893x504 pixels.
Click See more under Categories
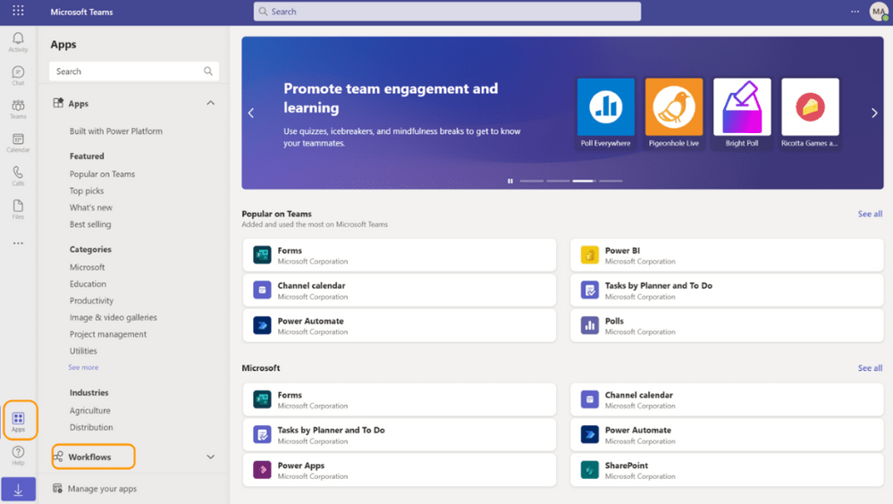point(83,367)
